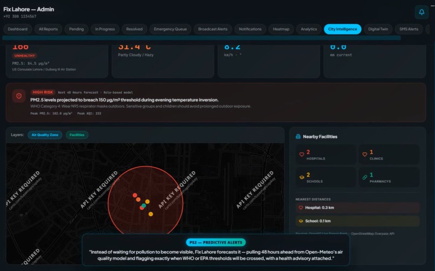Image resolution: width=435 pixels, height=271 pixels.
Task: Click the PS2 — PREDICTIVE ALERTS badge
Action: click(216, 242)
